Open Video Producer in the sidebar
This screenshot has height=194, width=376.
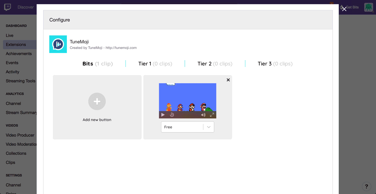click(20, 135)
